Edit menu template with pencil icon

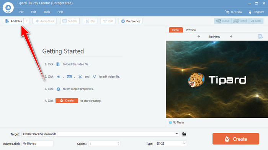tap(261, 36)
